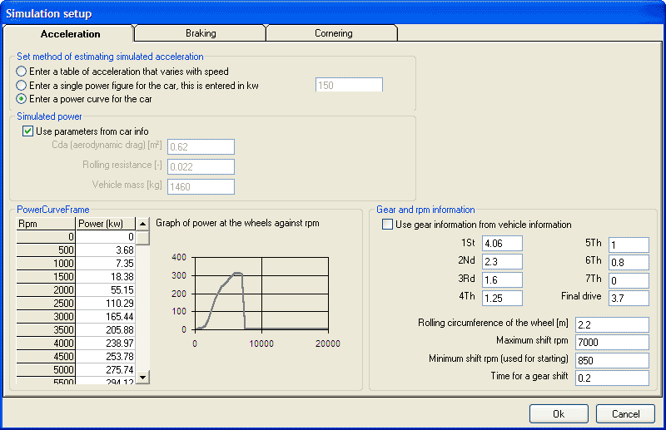Image resolution: width=666 pixels, height=430 pixels.
Task: Click the Time for a gear shift field
Action: coord(610,378)
